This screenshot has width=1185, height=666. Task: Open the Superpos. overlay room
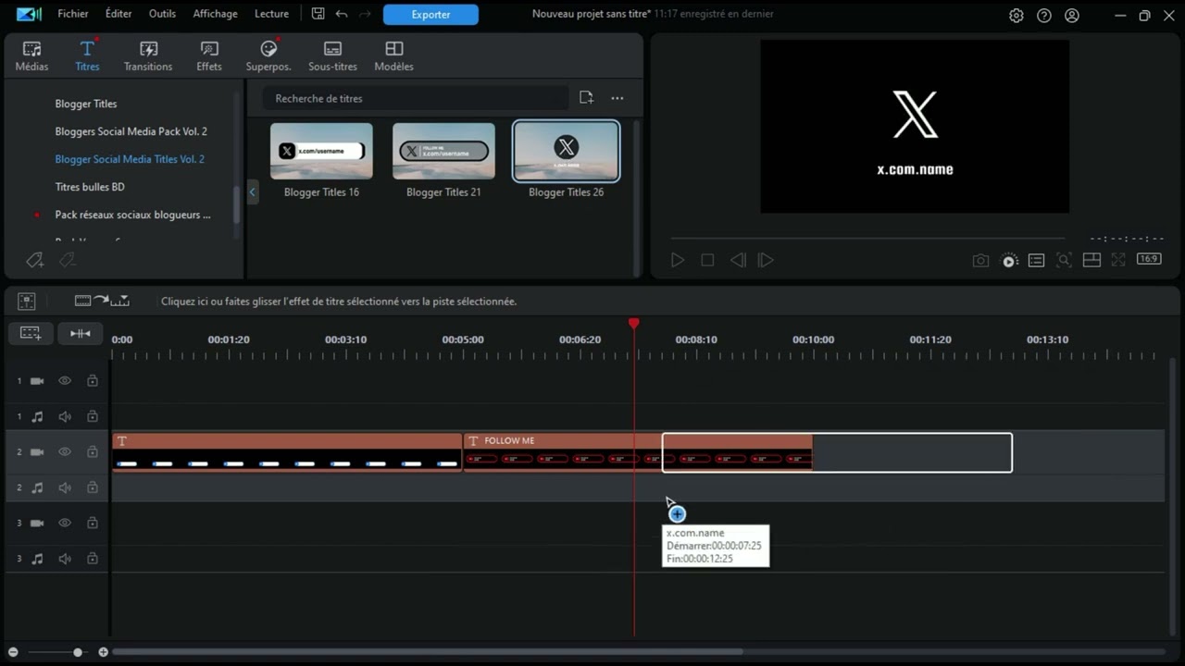[x=268, y=55]
